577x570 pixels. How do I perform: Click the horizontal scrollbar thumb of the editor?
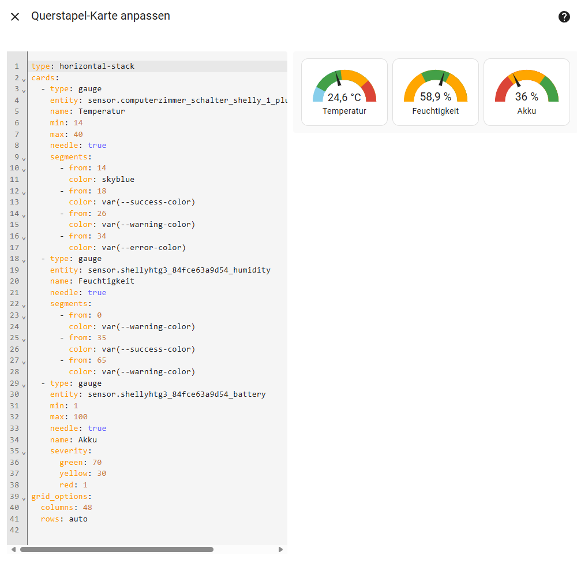117,549
